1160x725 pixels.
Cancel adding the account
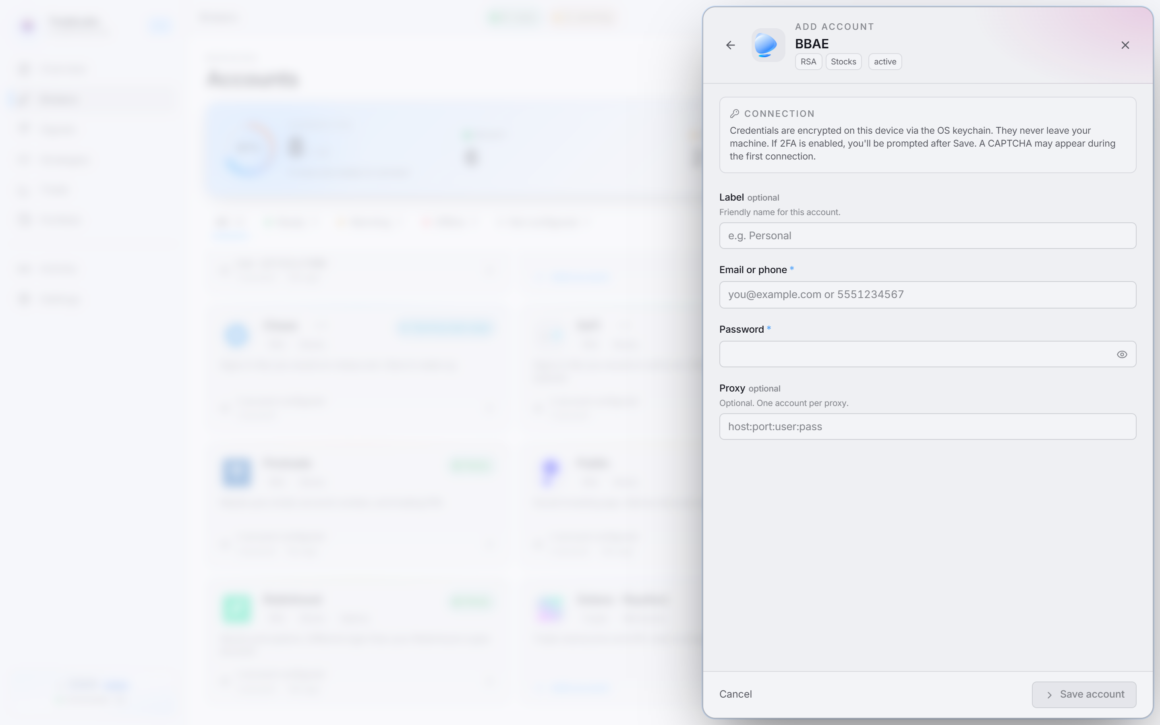[x=735, y=694]
